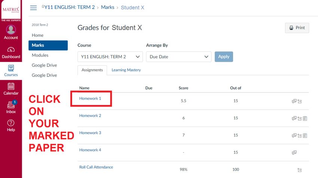Open the hamburger navigation menu
This screenshot has height=178, width=318.
33,8
